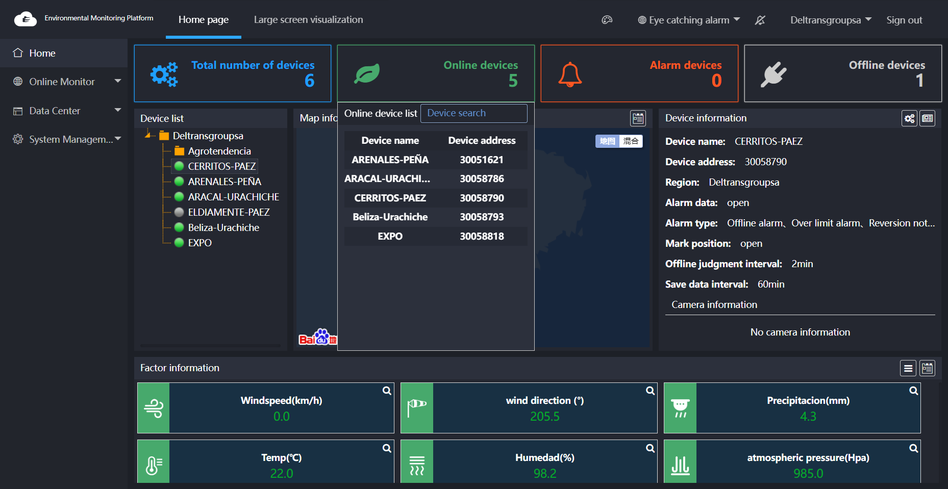Expand the Online Monitor sidebar menu

pyautogui.click(x=64, y=82)
